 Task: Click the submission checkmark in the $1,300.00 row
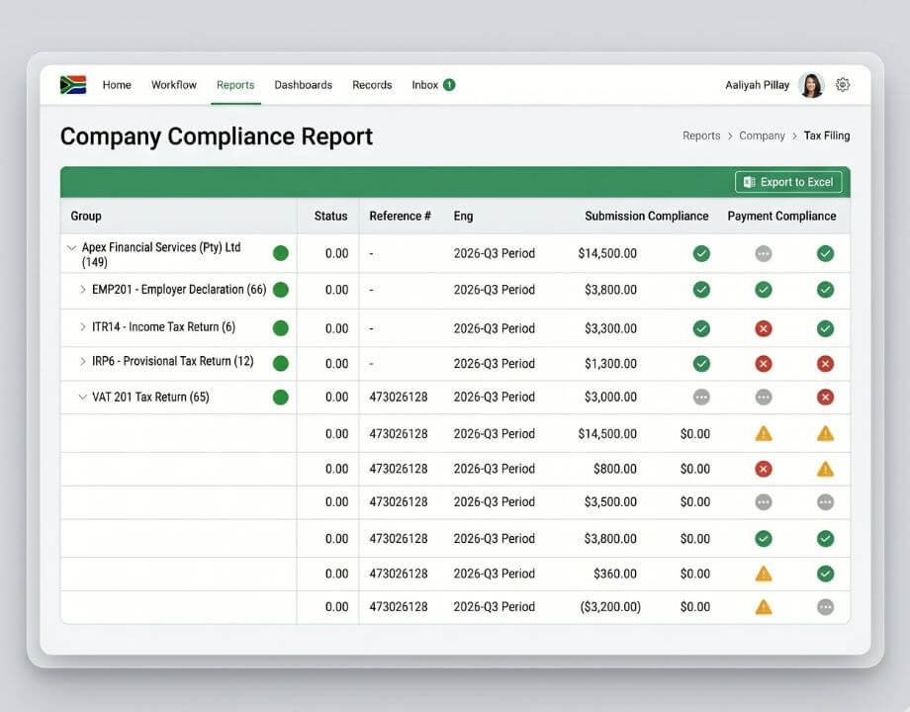701,364
